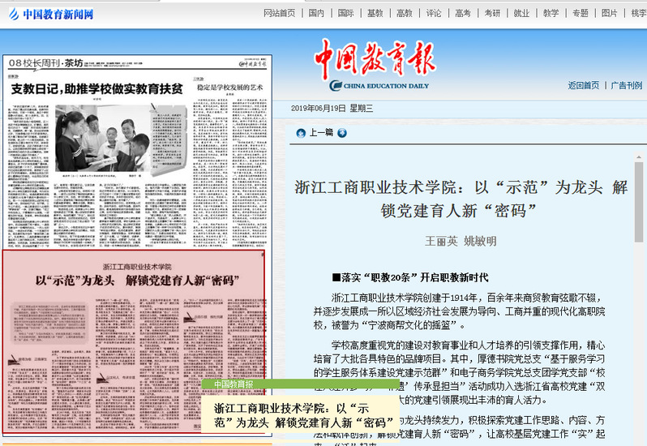
Task: Open the 评论 section
Action: click(434, 14)
